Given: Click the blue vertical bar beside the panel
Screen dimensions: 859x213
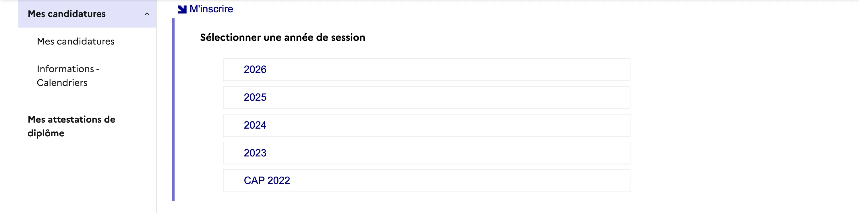Looking at the screenshot, I should pyautogui.click(x=173, y=110).
